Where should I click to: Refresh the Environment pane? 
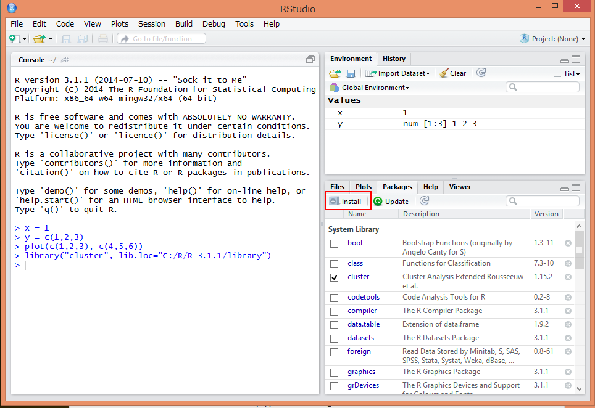pos(481,73)
